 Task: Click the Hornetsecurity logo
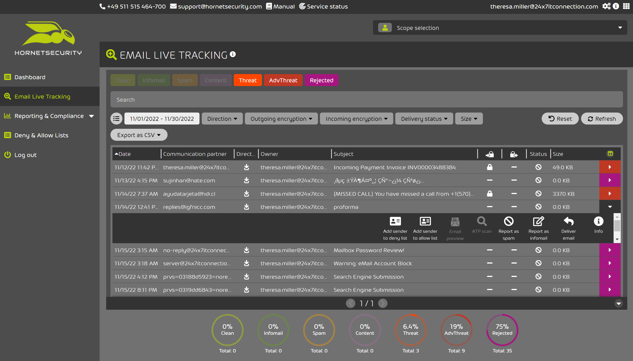tap(48, 38)
